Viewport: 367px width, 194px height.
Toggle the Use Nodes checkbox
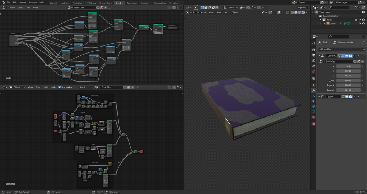(60, 87)
